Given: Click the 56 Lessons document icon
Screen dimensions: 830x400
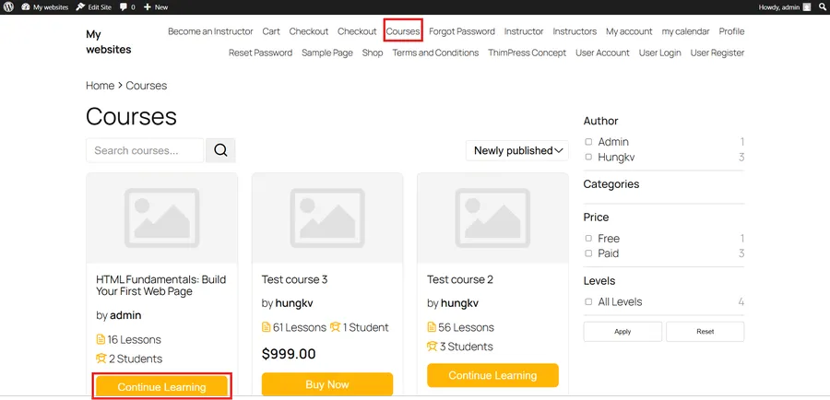Looking at the screenshot, I should tap(432, 327).
